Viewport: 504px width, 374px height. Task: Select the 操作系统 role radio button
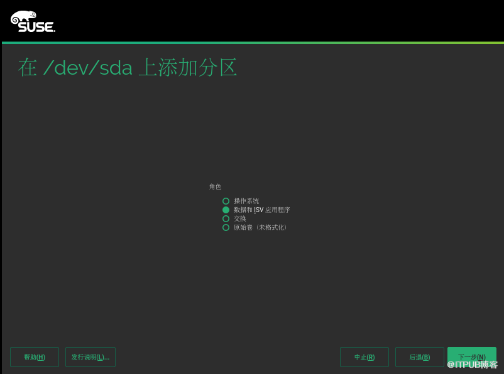226,201
